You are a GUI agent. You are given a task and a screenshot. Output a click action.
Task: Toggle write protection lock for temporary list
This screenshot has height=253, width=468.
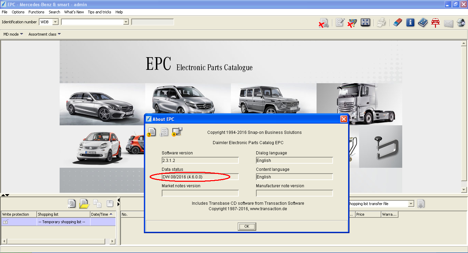(x=5, y=222)
